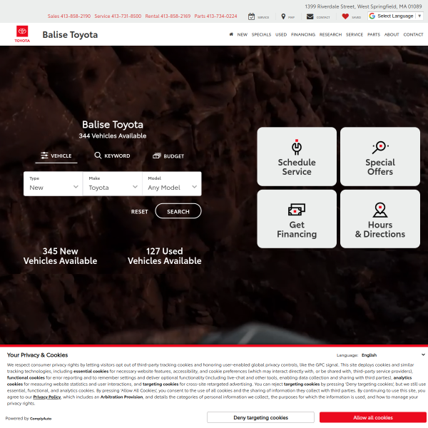This screenshot has height=428, width=428.
Task: Click Deny targeting cookies
Action: (260, 417)
